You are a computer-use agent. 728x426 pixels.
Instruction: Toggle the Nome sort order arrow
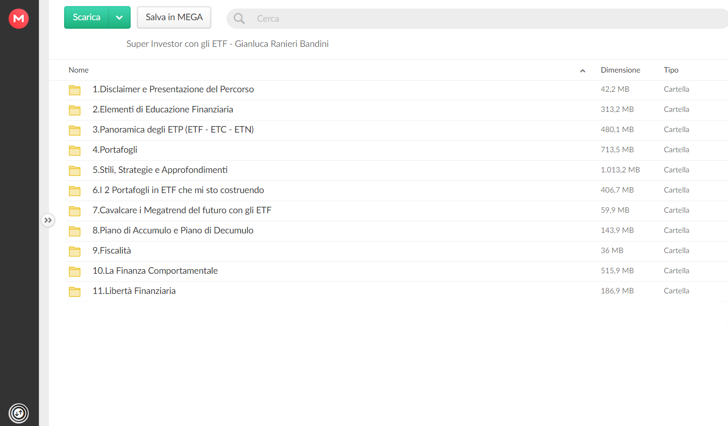(583, 71)
